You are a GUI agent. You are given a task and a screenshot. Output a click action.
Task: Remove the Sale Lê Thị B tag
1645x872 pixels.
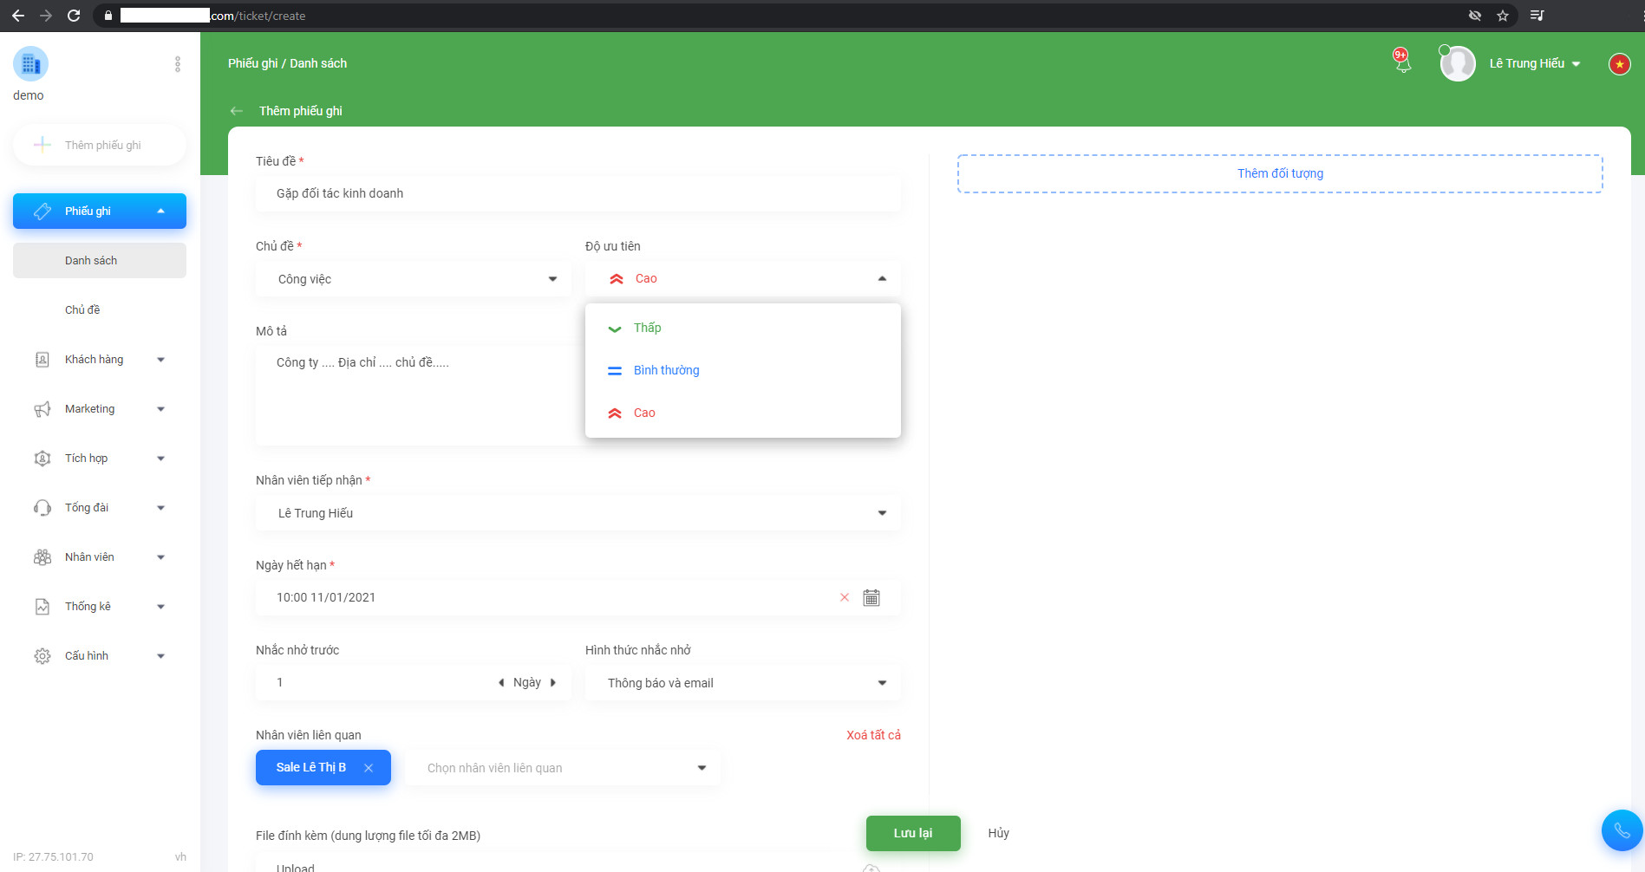tap(369, 768)
